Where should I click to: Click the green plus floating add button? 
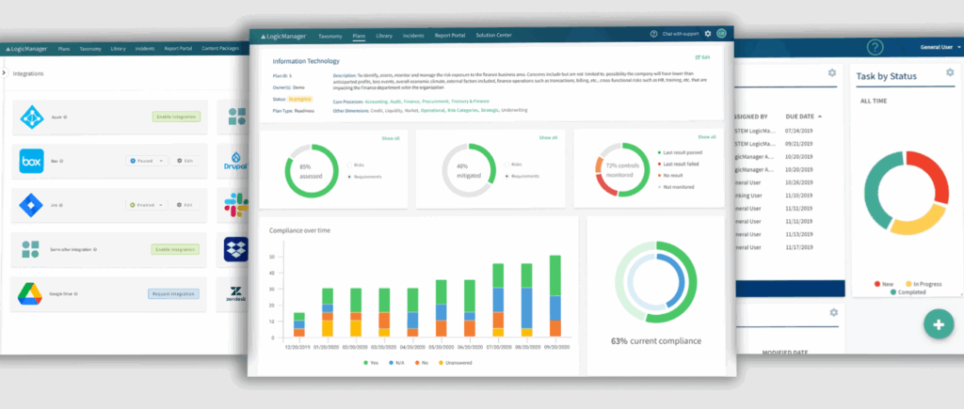tap(939, 325)
